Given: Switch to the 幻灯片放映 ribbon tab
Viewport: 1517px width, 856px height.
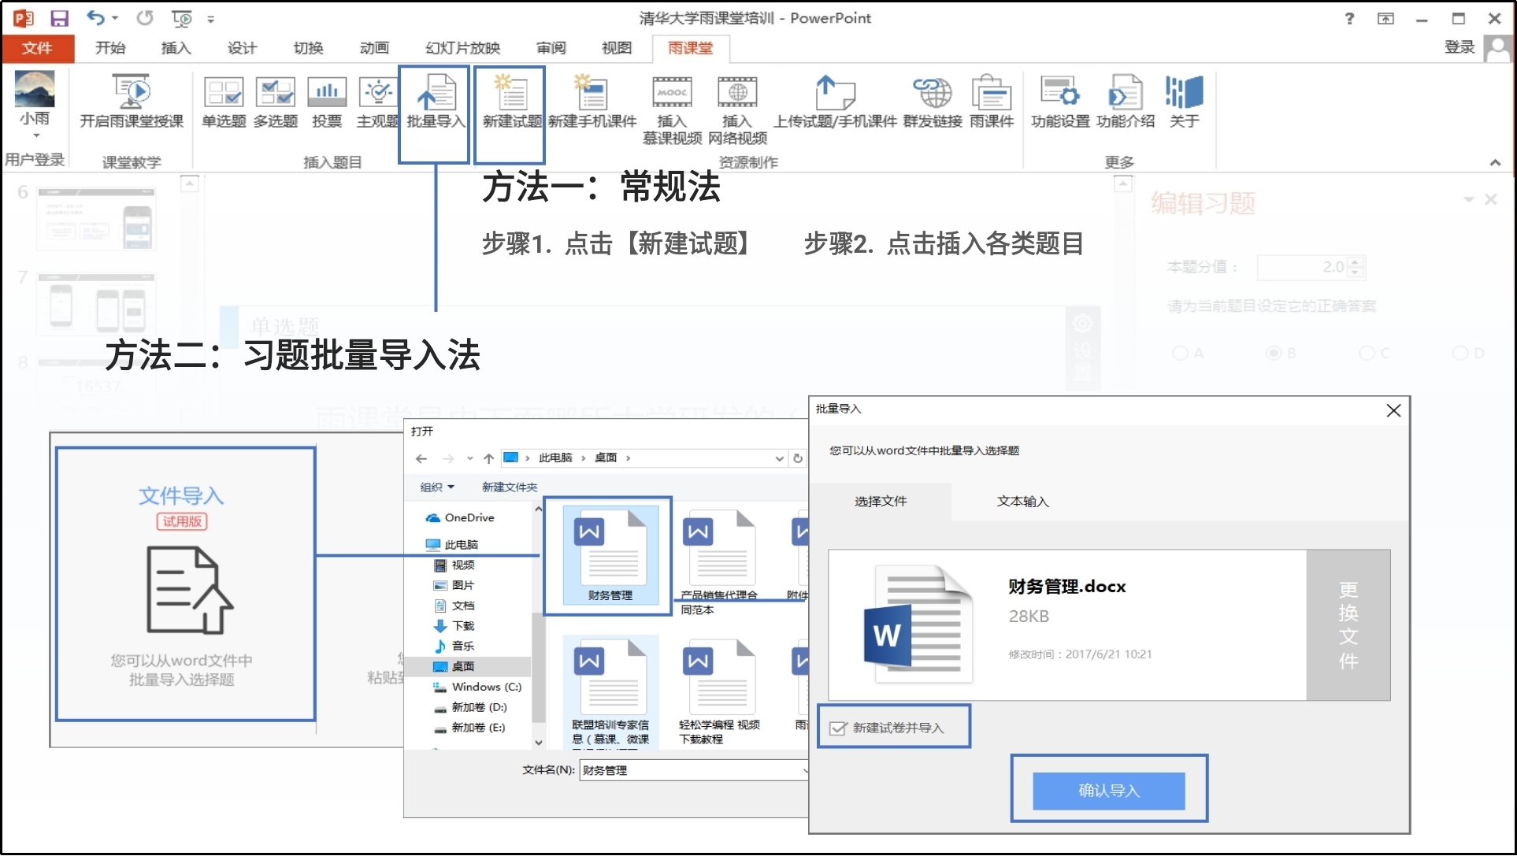Looking at the screenshot, I should (462, 48).
